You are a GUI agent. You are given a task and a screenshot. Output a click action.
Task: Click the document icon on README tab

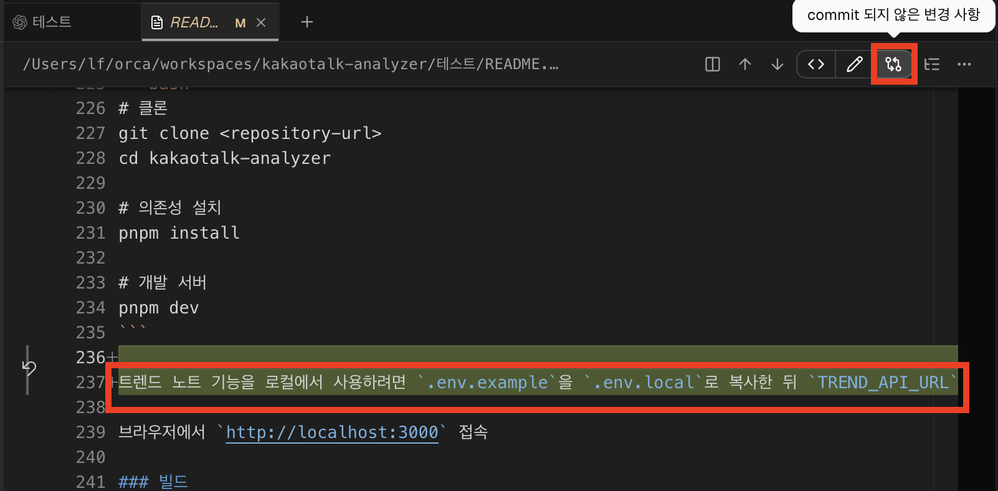157,23
